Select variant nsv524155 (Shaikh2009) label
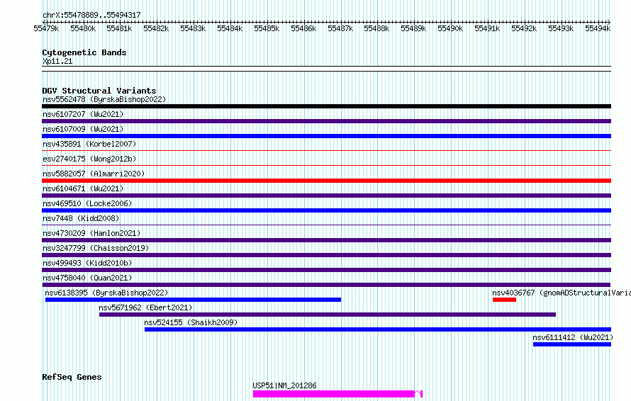The image size is (631, 401). point(191,322)
